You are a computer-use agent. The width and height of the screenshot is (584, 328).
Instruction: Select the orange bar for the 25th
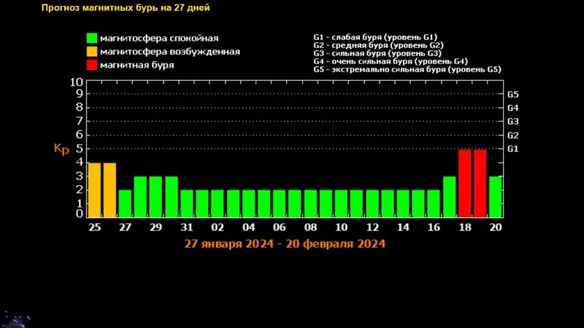(x=94, y=190)
